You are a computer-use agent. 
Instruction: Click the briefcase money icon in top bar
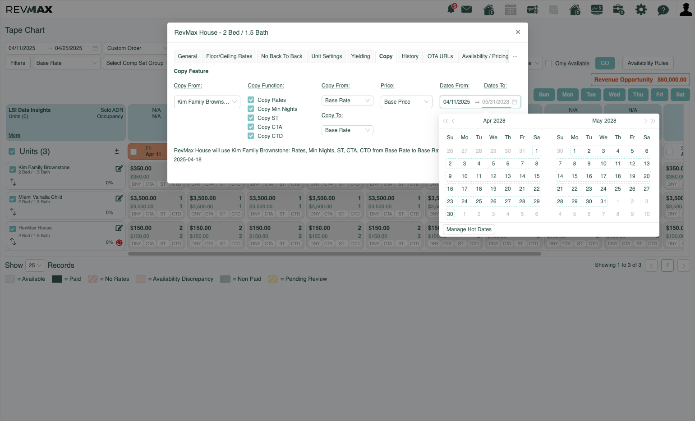(619, 9)
